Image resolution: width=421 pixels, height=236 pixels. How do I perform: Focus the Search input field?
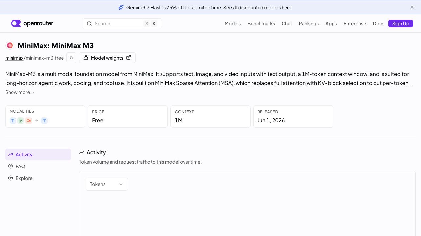[122, 24]
